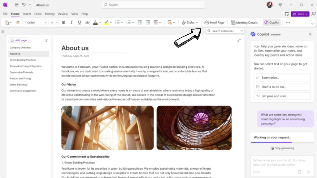Open the Insert menu

click(27, 14)
